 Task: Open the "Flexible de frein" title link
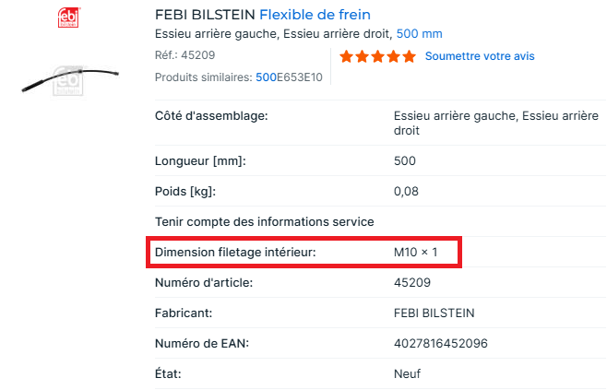pos(315,15)
